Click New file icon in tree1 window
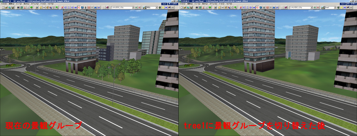357x136 pixels. (182, 8)
